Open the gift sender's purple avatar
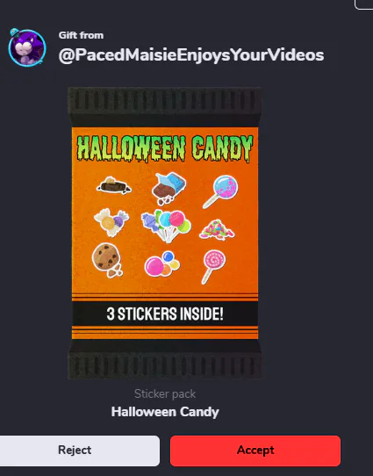373x476 pixels. point(27,47)
